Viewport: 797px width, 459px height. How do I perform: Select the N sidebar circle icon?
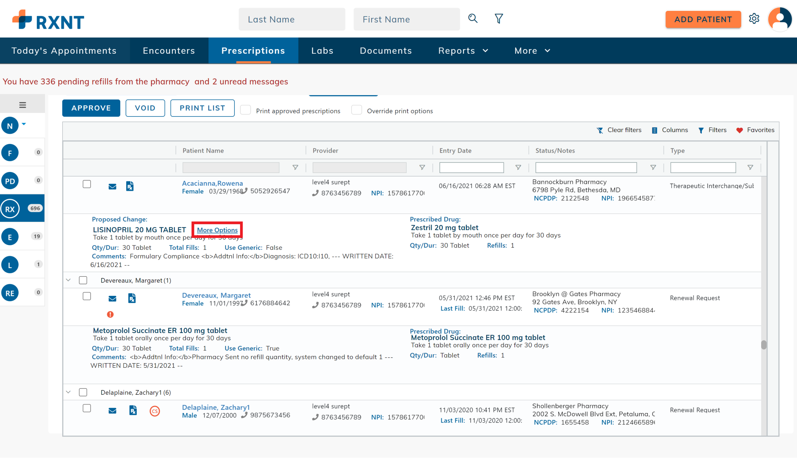click(10, 126)
